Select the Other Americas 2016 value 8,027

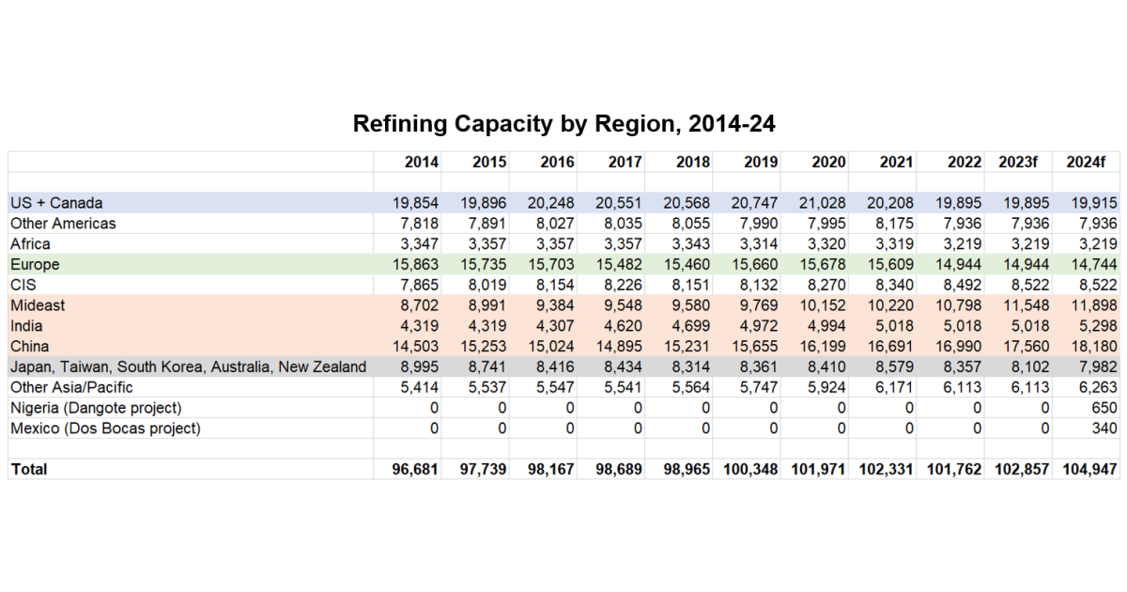[x=557, y=224]
